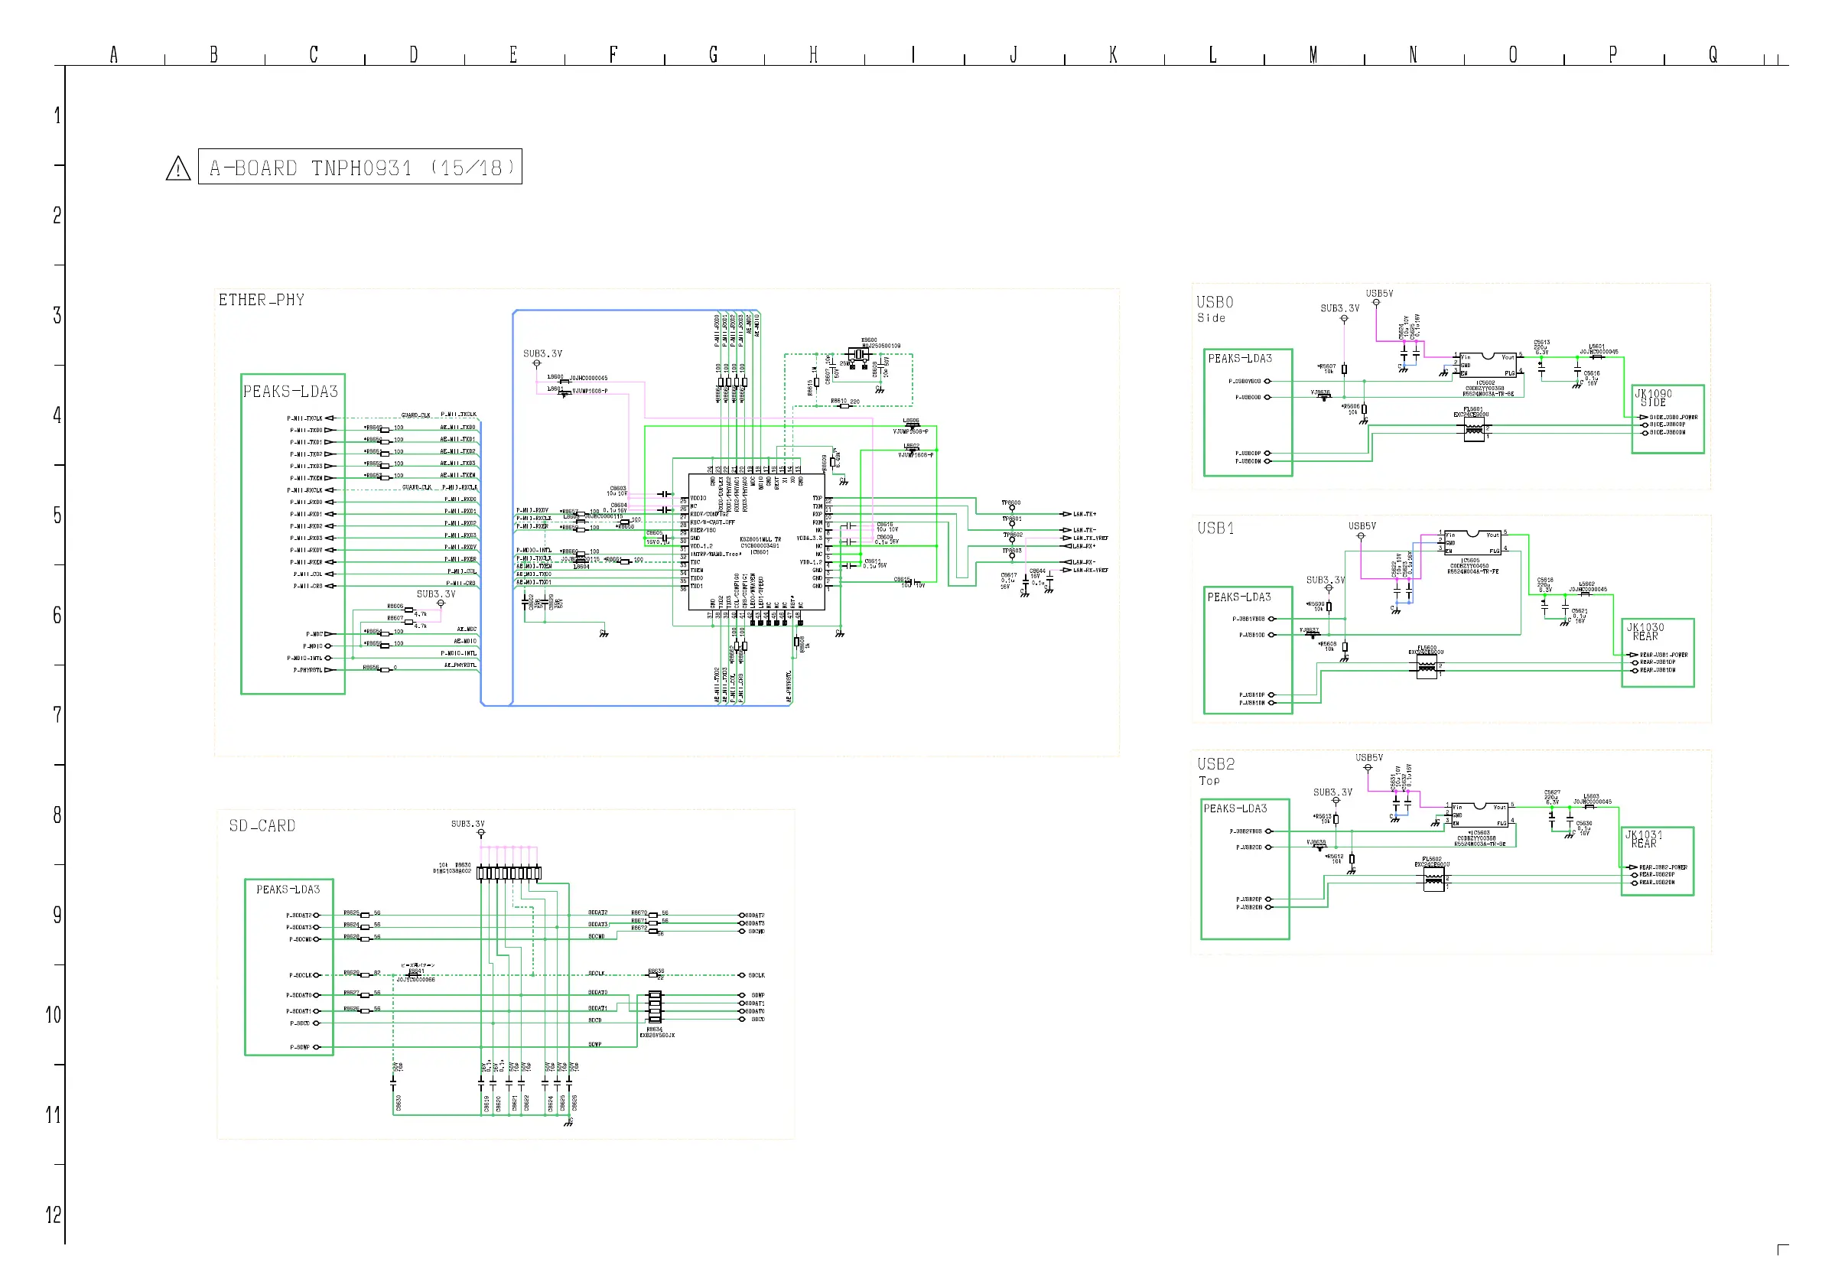Click the SD_CARD section heading
The height and width of the screenshot is (1288, 1822).
pos(262,826)
